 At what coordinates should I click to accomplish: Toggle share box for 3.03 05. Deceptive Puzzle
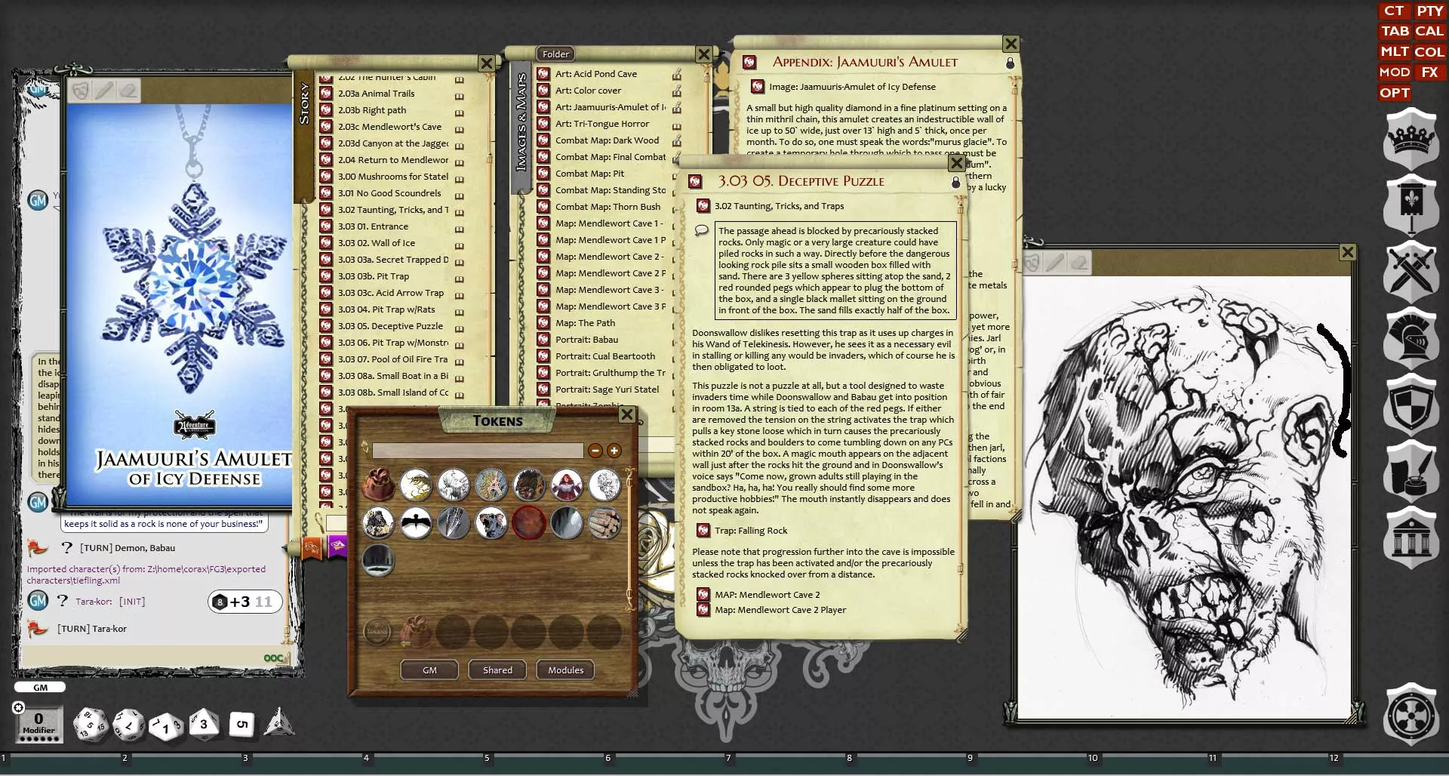coord(459,328)
